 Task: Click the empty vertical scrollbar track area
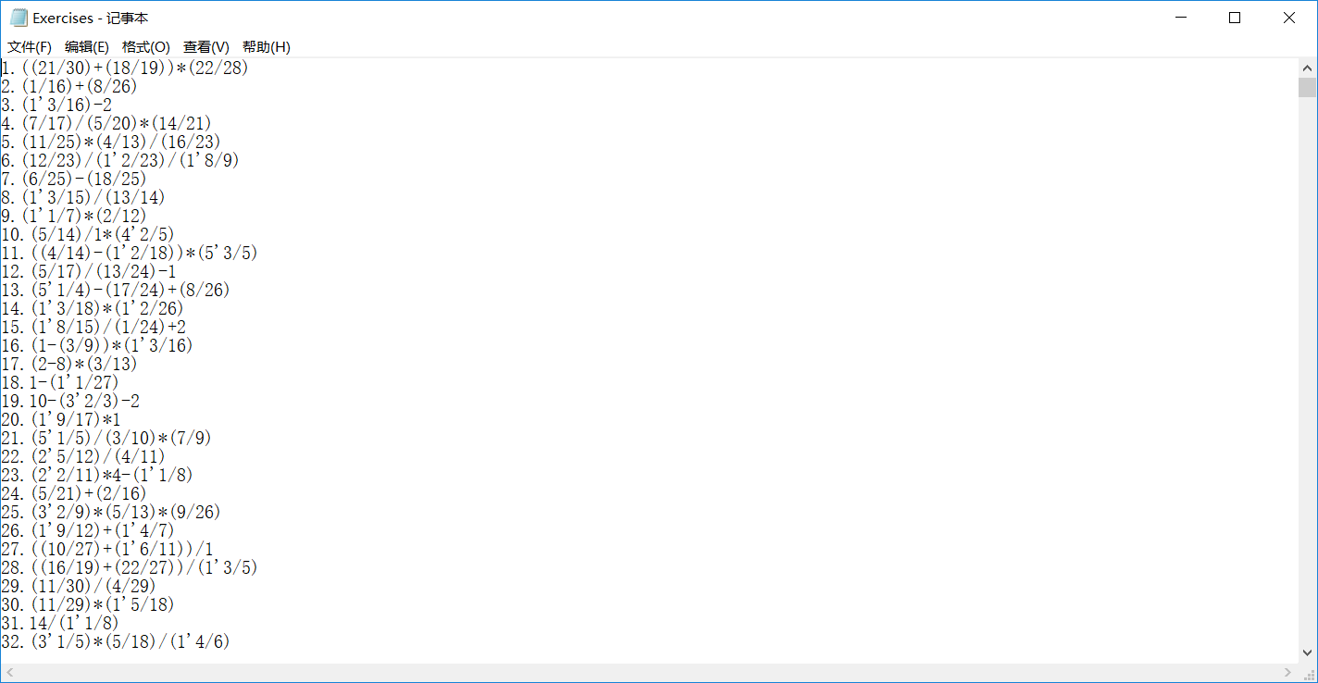click(x=1307, y=370)
